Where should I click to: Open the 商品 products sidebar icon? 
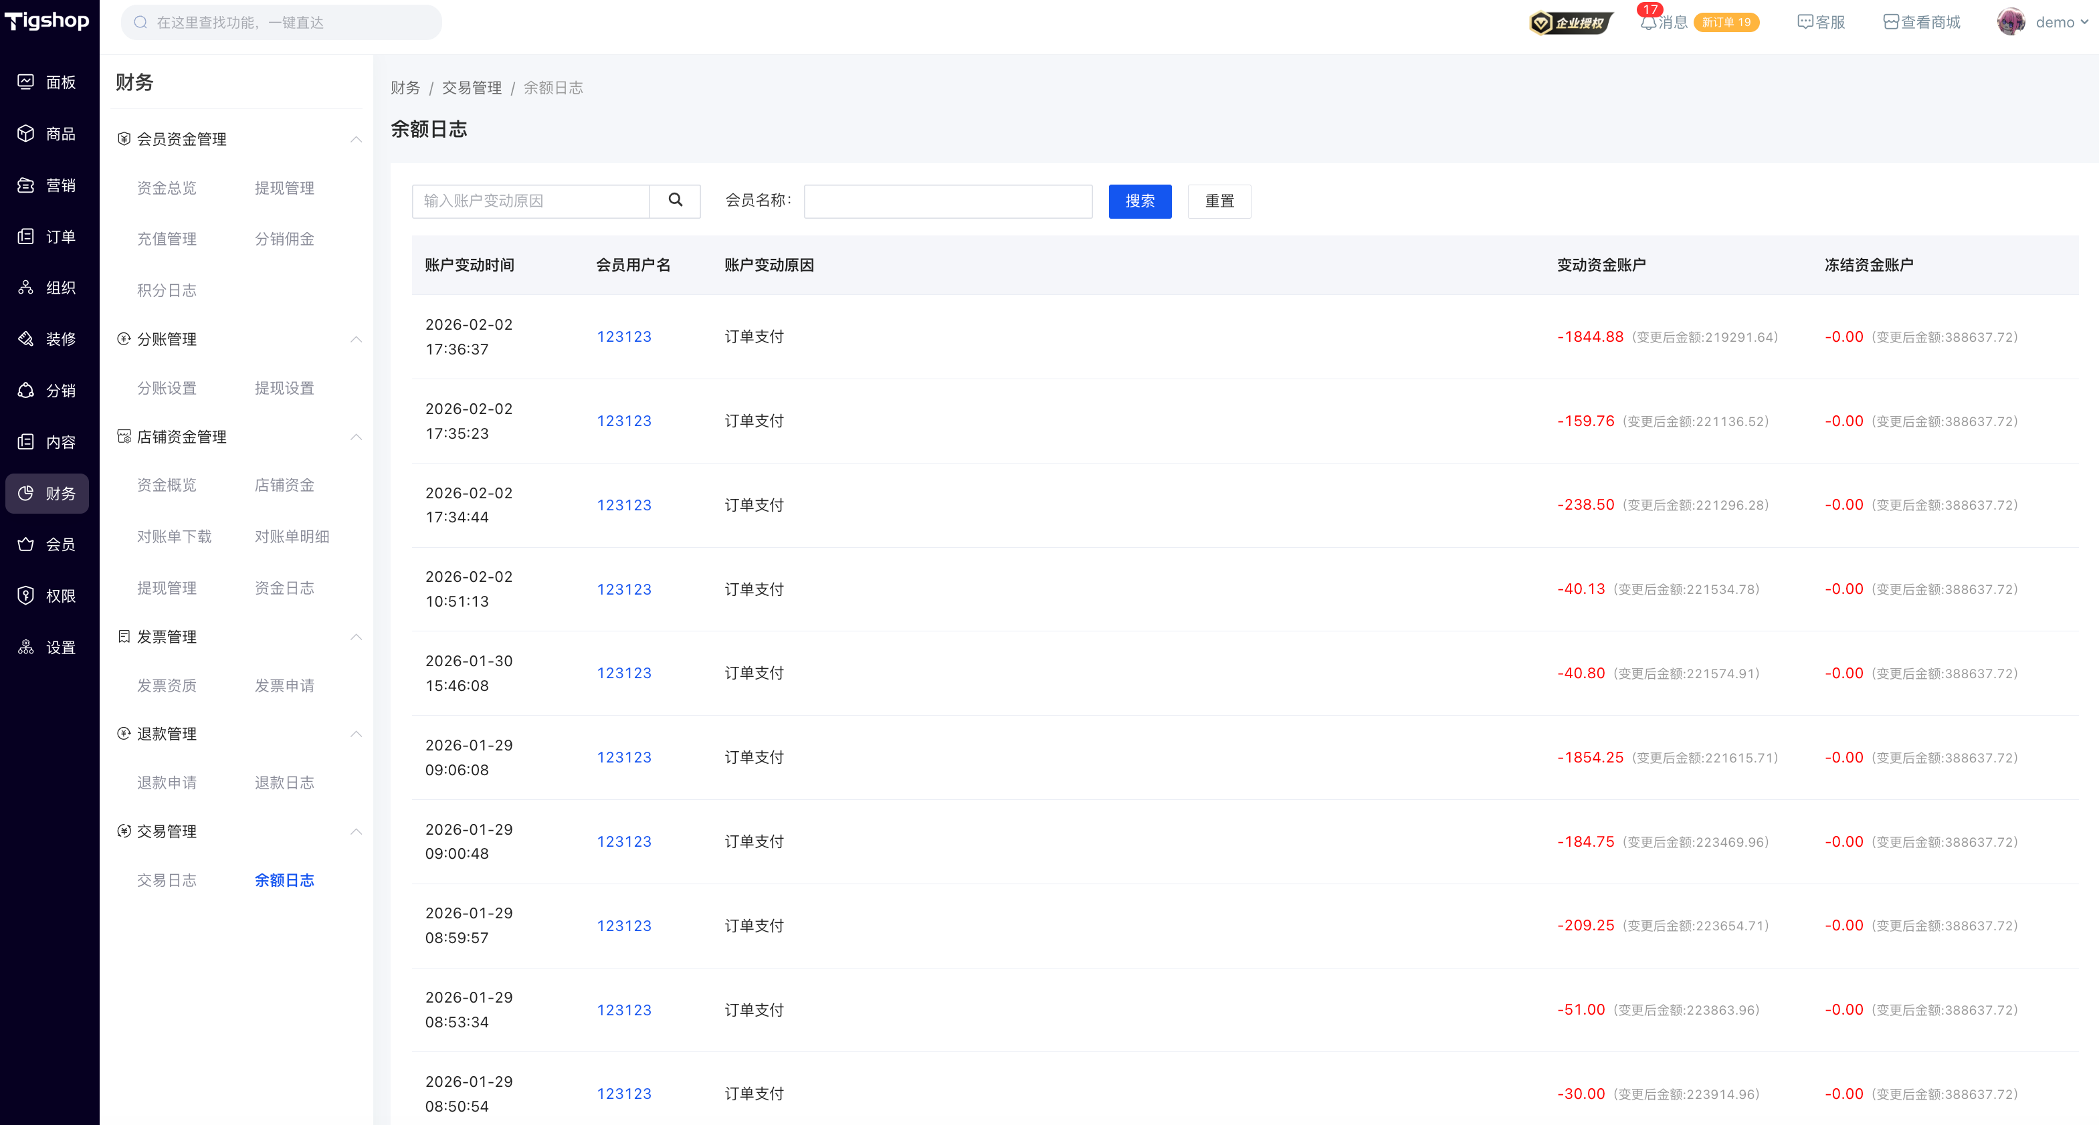point(26,133)
